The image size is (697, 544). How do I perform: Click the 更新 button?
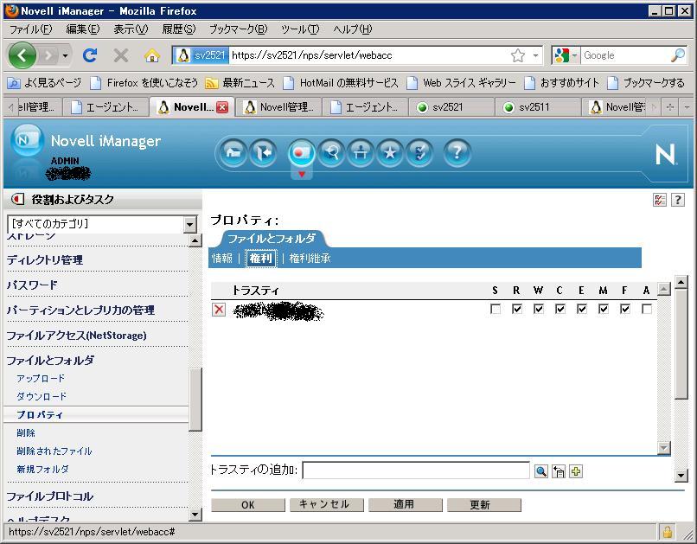coord(483,505)
